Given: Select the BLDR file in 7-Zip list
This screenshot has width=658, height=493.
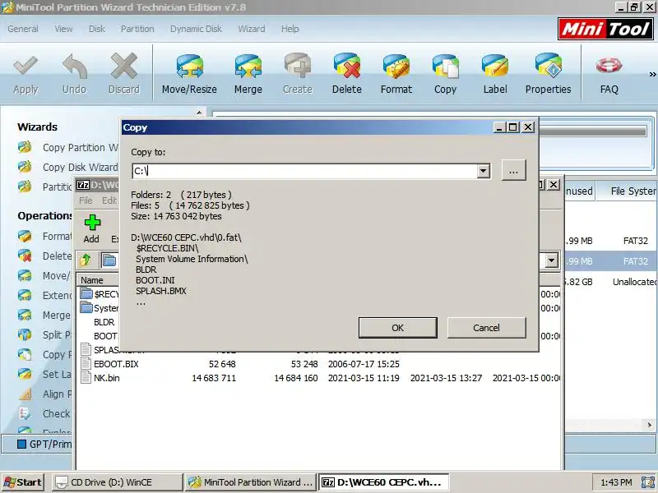Looking at the screenshot, I should coord(104,322).
